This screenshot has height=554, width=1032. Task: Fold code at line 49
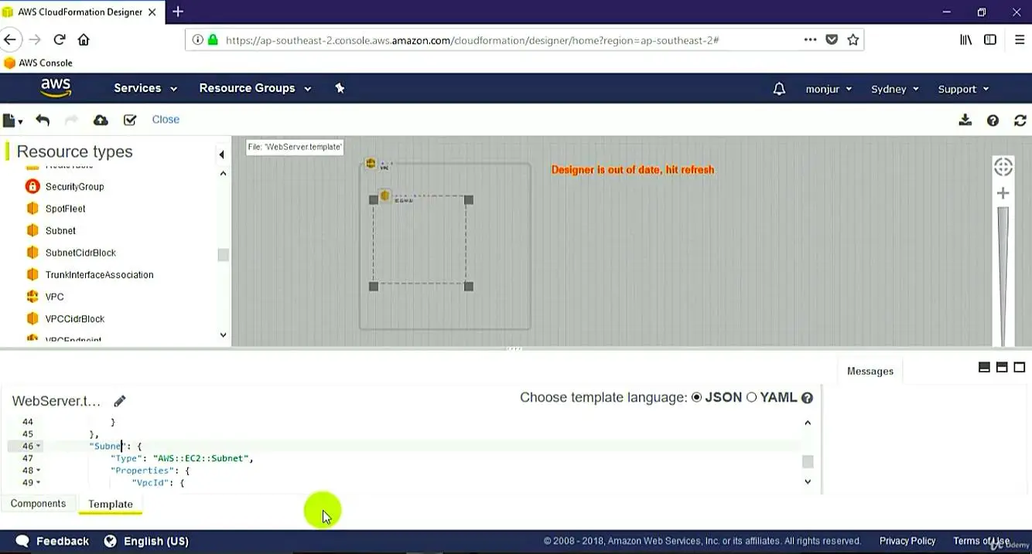click(39, 483)
